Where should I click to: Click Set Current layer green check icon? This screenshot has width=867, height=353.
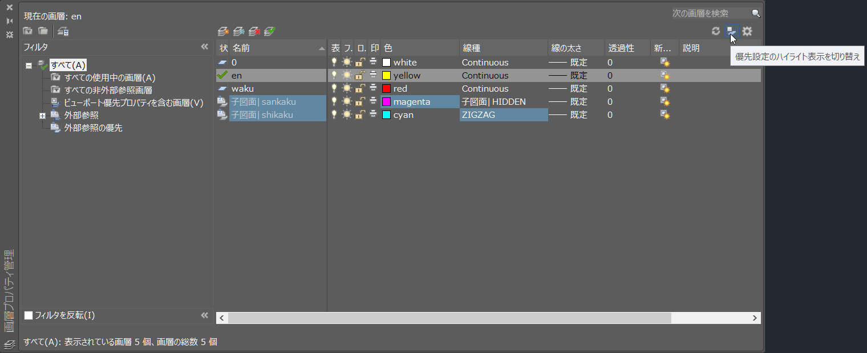[x=269, y=31]
